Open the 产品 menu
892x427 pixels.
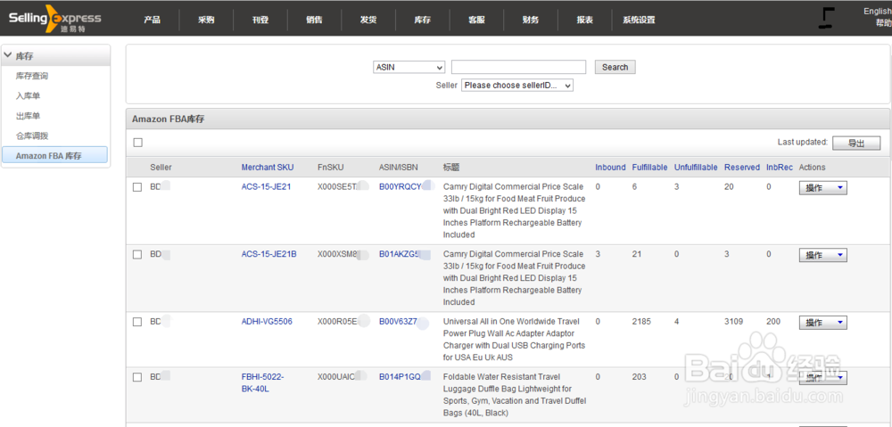click(152, 20)
